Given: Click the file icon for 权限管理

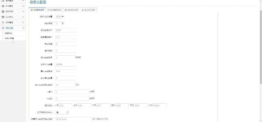Looking at the screenshot, I should [3, 22].
